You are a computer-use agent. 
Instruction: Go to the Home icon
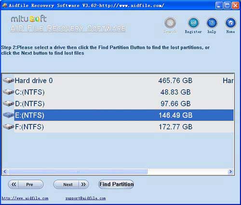tap(230, 23)
